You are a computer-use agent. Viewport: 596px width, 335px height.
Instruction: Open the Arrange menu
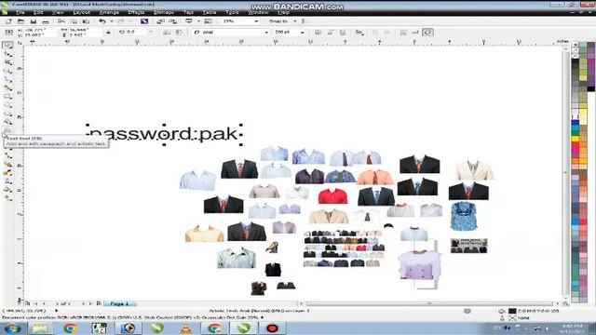click(109, 12)
